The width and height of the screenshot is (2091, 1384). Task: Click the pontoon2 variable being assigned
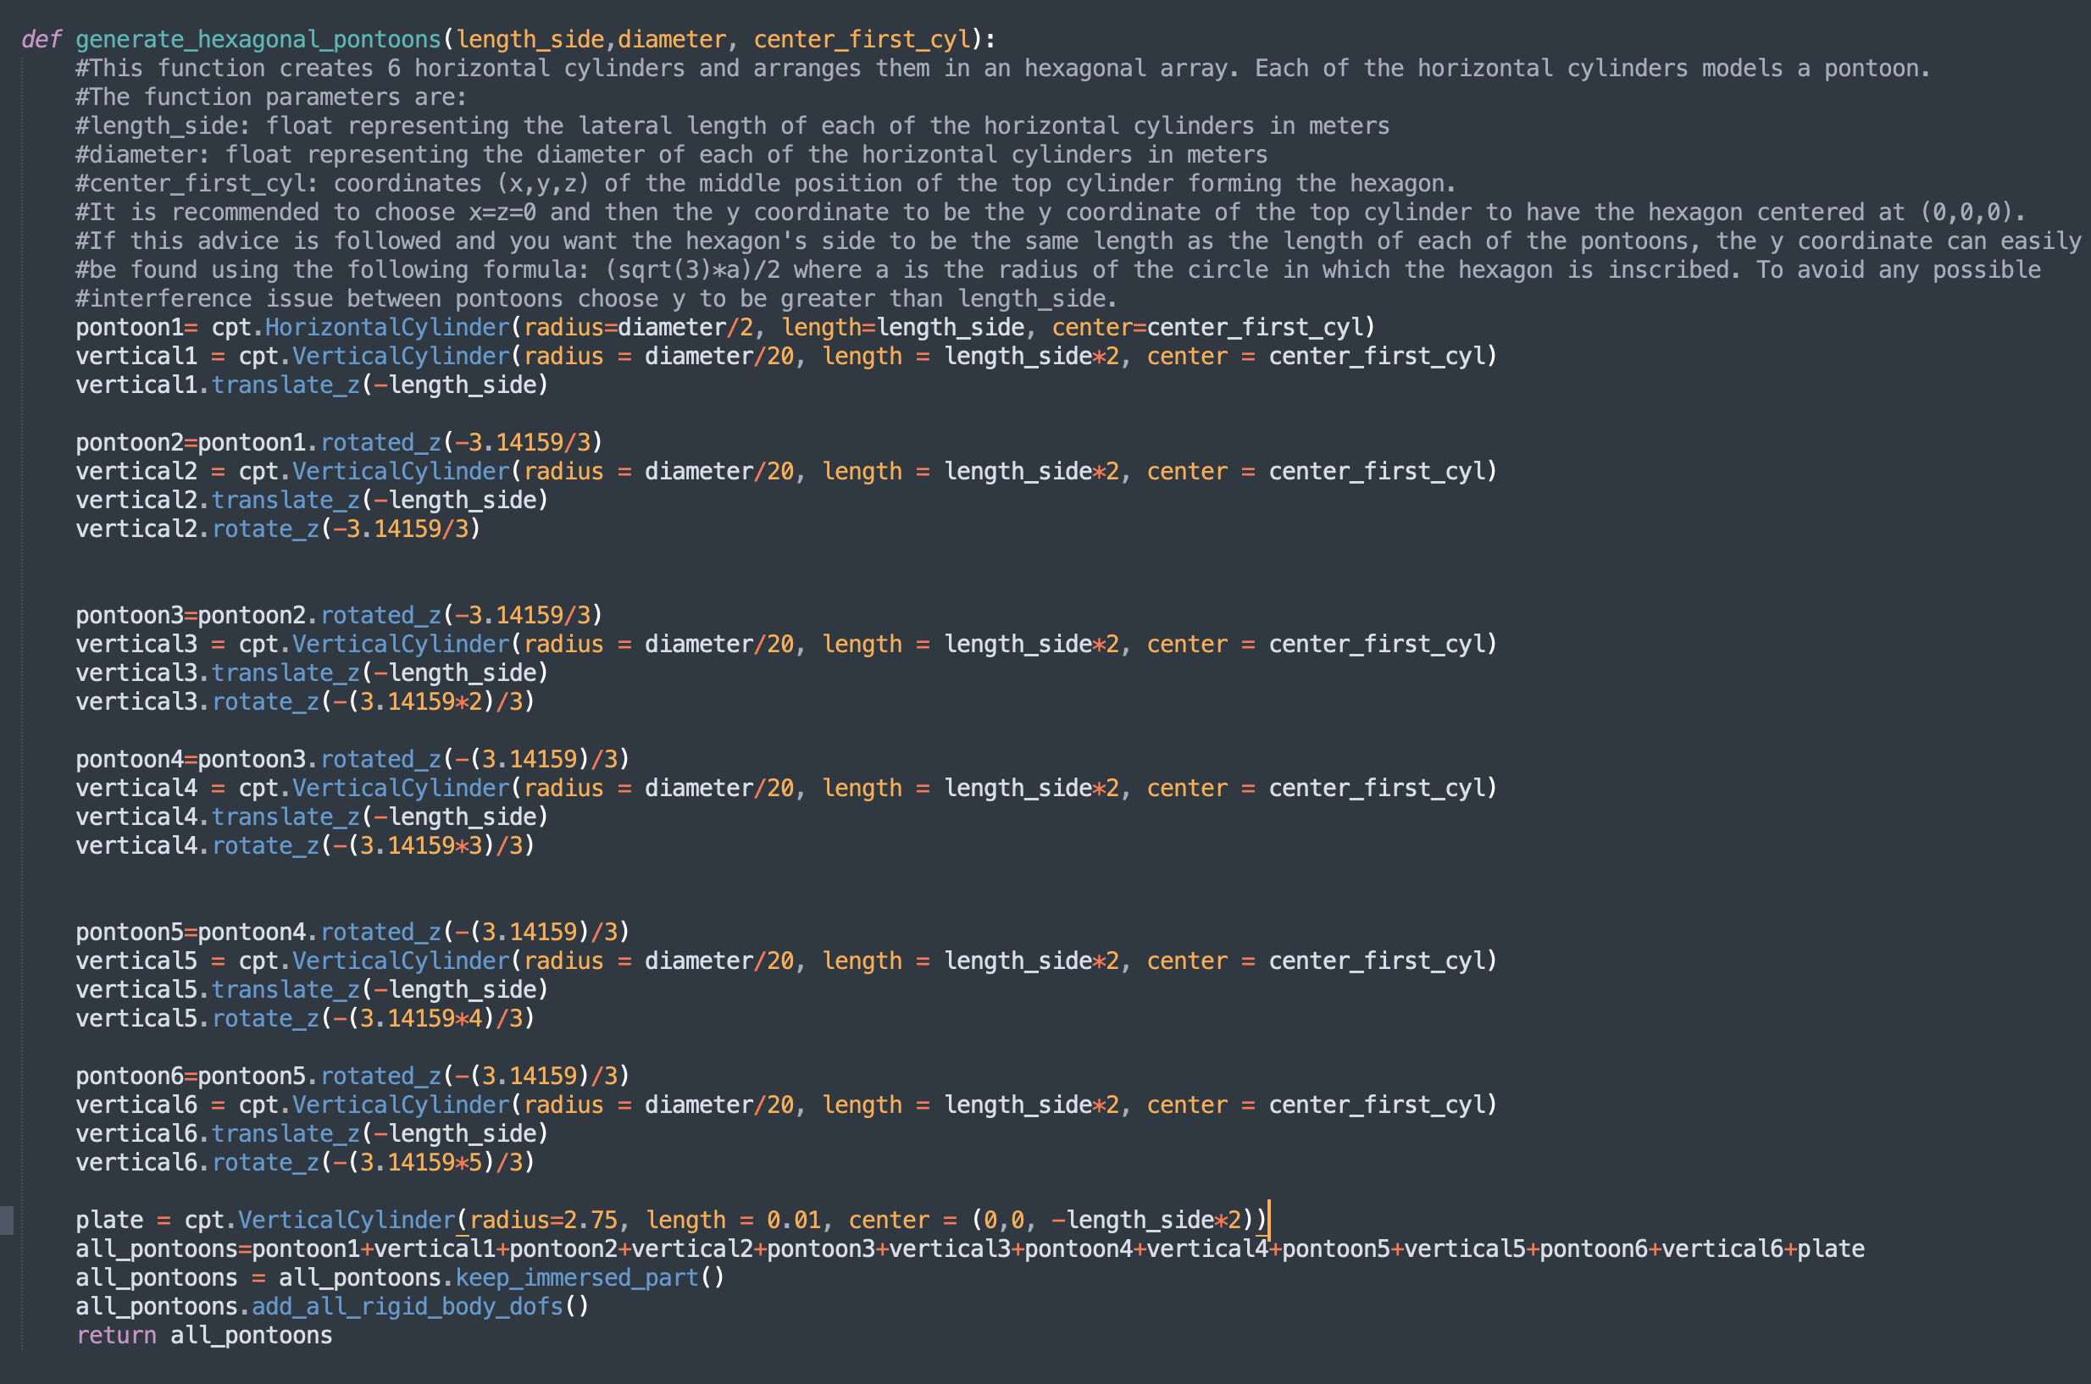coord(129,442)
